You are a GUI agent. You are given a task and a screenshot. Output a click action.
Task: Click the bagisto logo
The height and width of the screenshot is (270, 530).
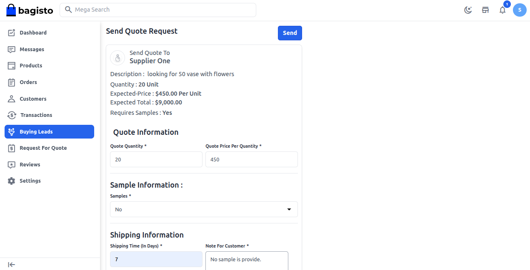[29, 10]
